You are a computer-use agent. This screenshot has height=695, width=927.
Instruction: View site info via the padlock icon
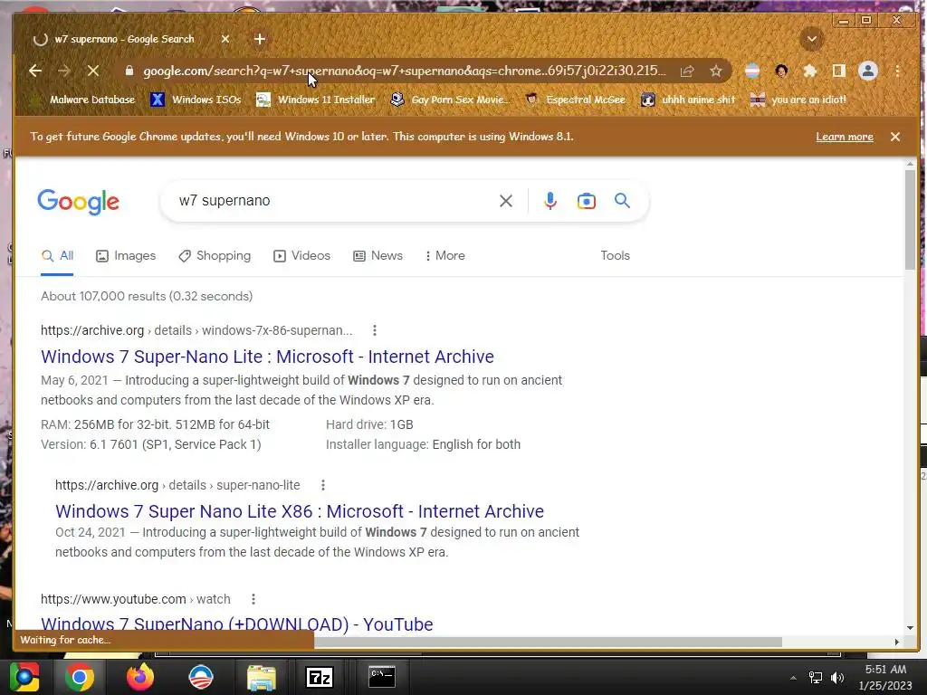[x=129, y=71]
